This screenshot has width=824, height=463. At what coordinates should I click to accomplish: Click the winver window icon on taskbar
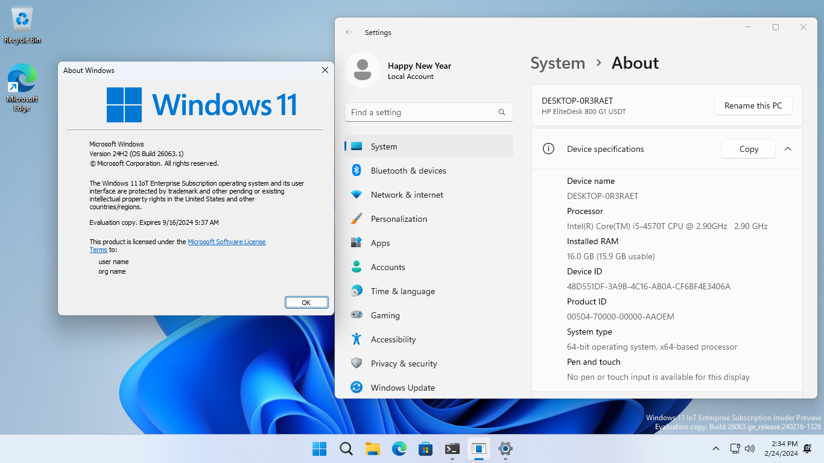[x=479, y=449]
